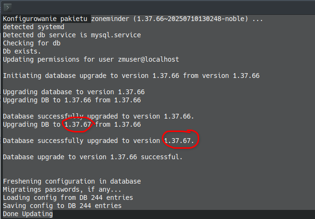Click the 'Loading config from DB 244 entries' line
The height and width of the screenshot is (219, 315).
pos(68,197)
